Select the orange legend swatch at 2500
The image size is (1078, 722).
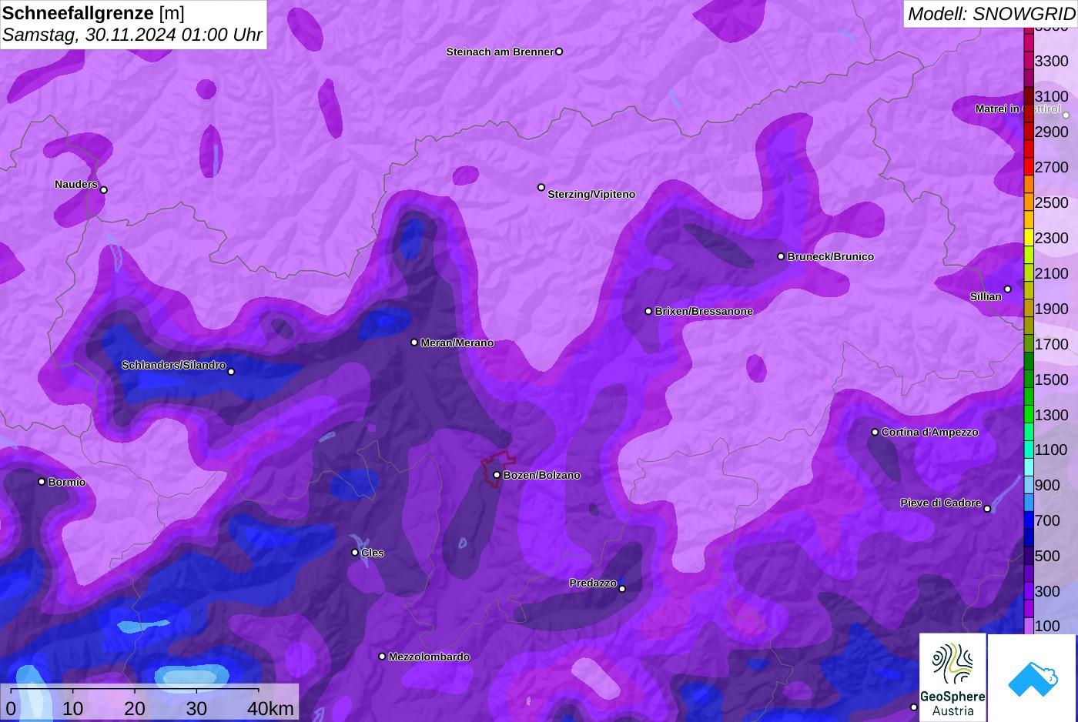tap(1029, 202)
